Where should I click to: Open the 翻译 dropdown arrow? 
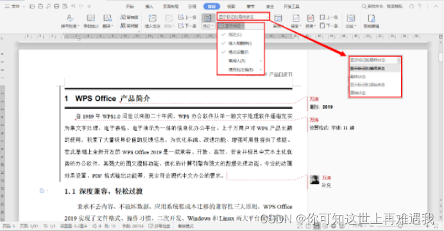click(112, 26)
